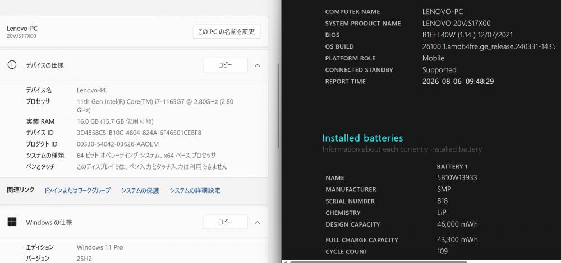This screenshot has width=561, height=263.
Task: Click the この PC の名前を変更 button
Action: pyautogui.click(x=227, y=32)
